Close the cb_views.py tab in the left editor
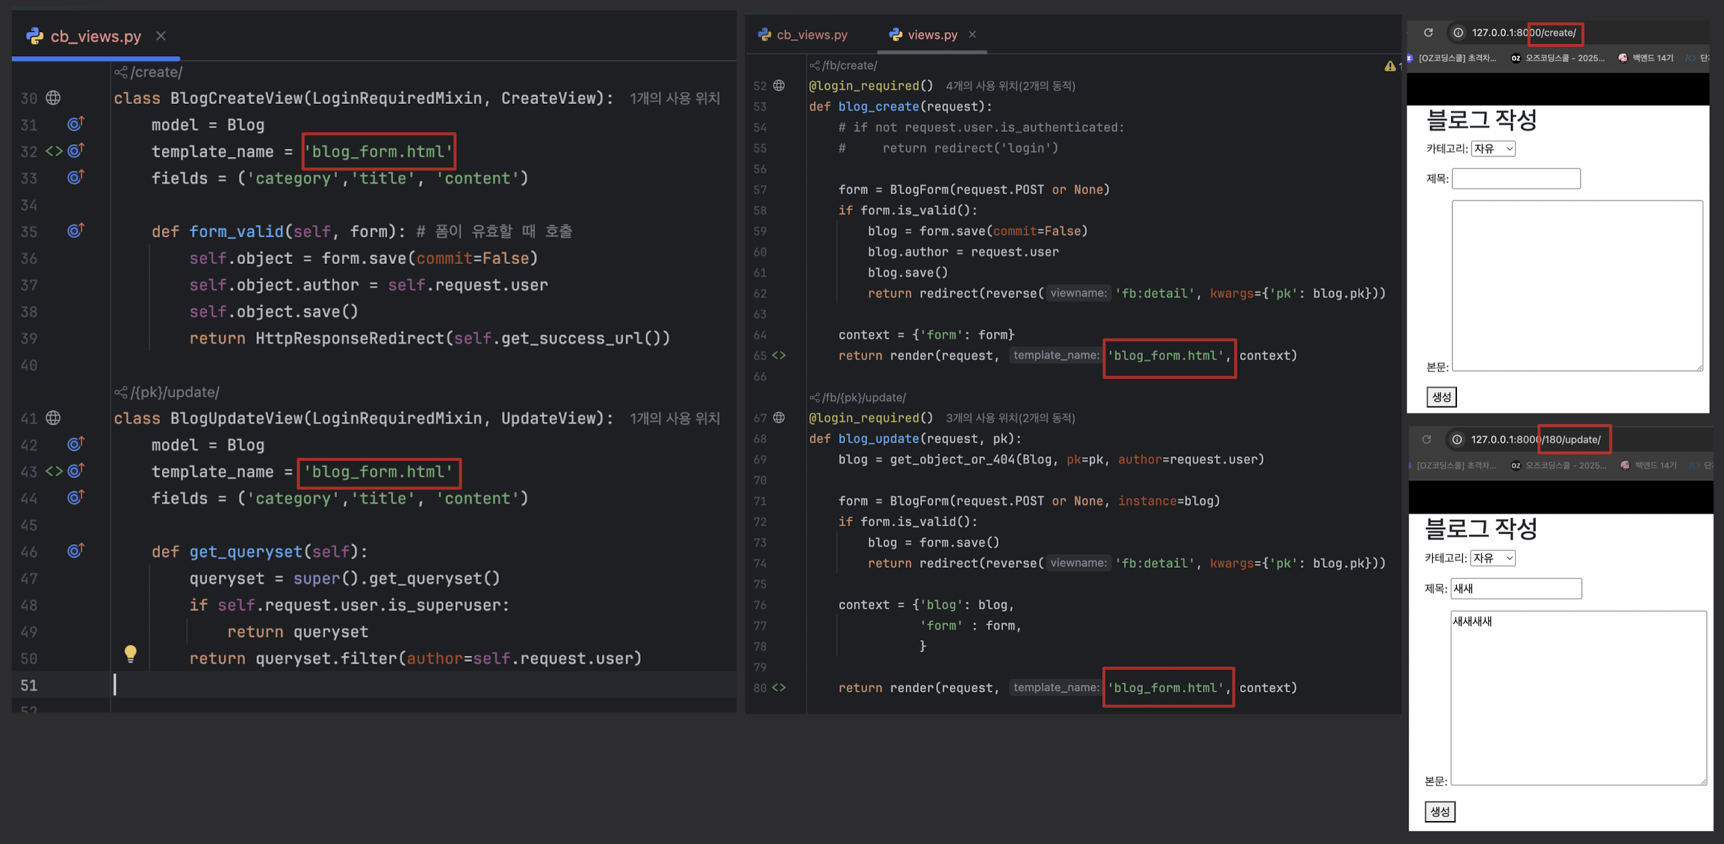The image size is (1724, 844). [161, 36]
